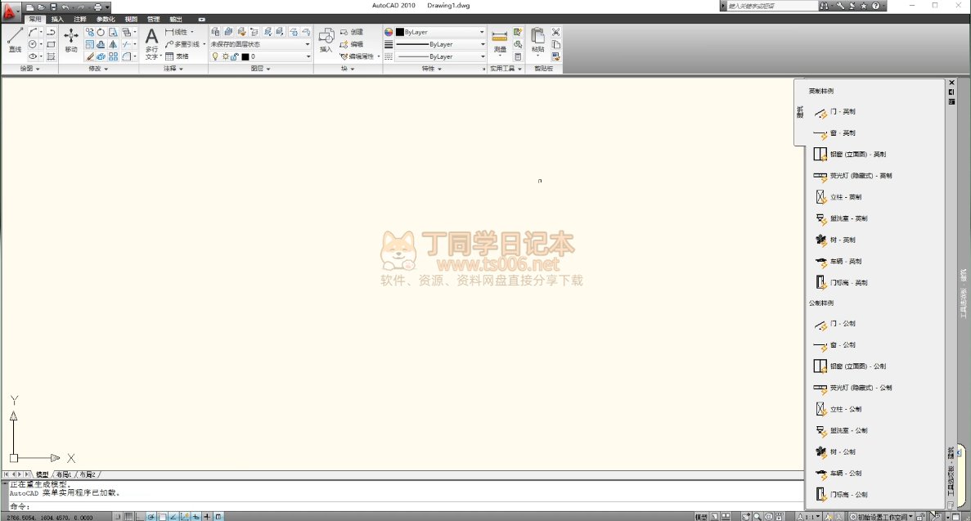Click the undo arrow in quick access toolbar

[x=65, y=7]
